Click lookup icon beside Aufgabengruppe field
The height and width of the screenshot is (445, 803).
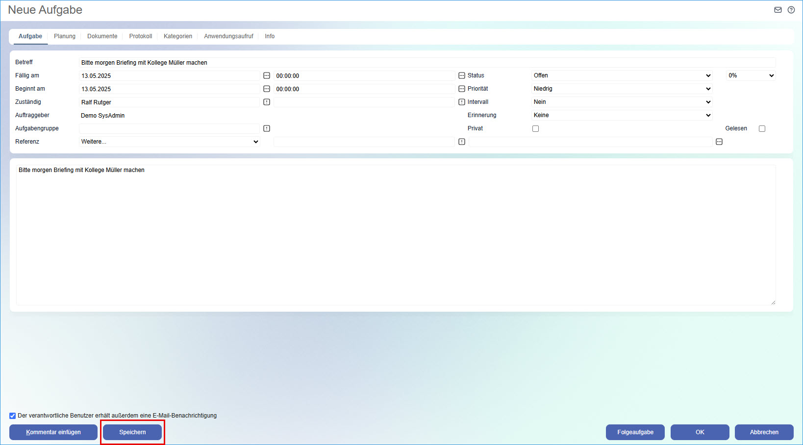(x=267, y=128)
